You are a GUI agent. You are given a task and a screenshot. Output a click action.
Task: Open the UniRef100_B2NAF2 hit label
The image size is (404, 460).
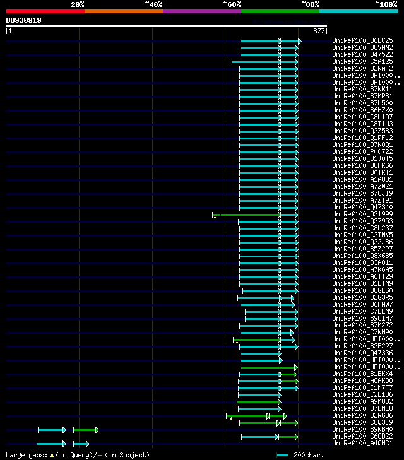362,68
